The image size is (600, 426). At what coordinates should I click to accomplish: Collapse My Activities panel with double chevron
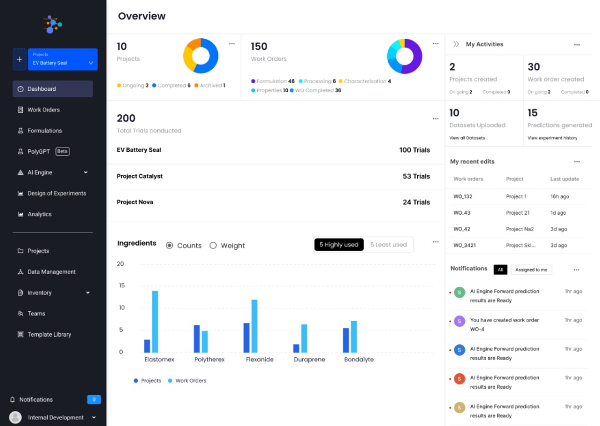(x=456, y=44)
